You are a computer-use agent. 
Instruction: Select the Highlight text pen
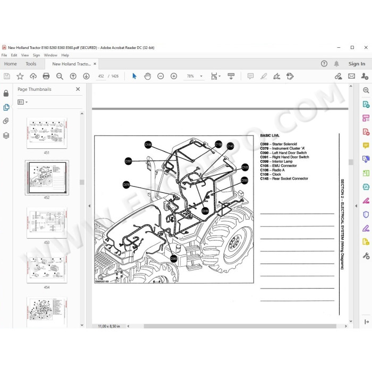[264, 76]
